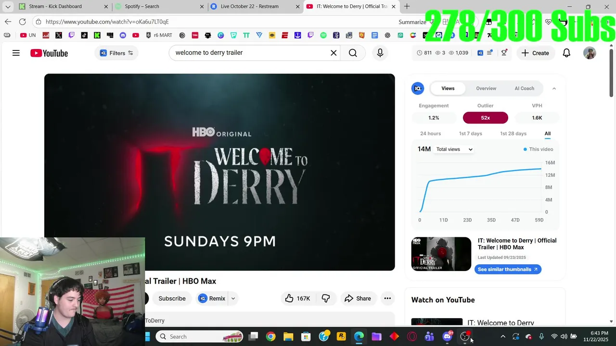Show hidden system tray icons

click(x=503, y=336)
